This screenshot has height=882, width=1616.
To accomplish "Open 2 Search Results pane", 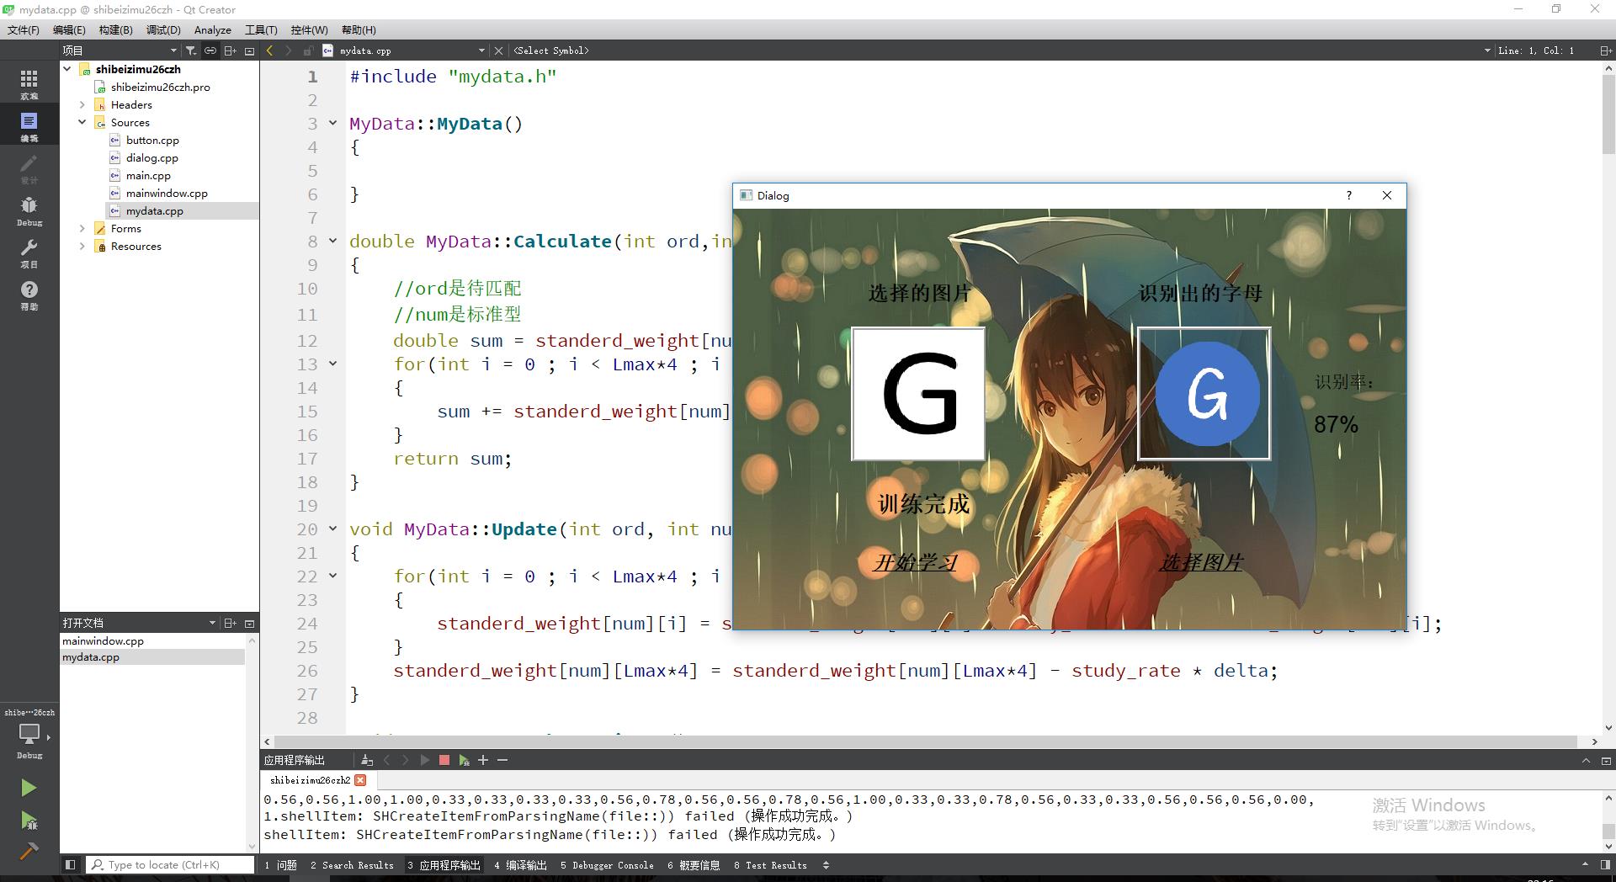I will point(352,864).
